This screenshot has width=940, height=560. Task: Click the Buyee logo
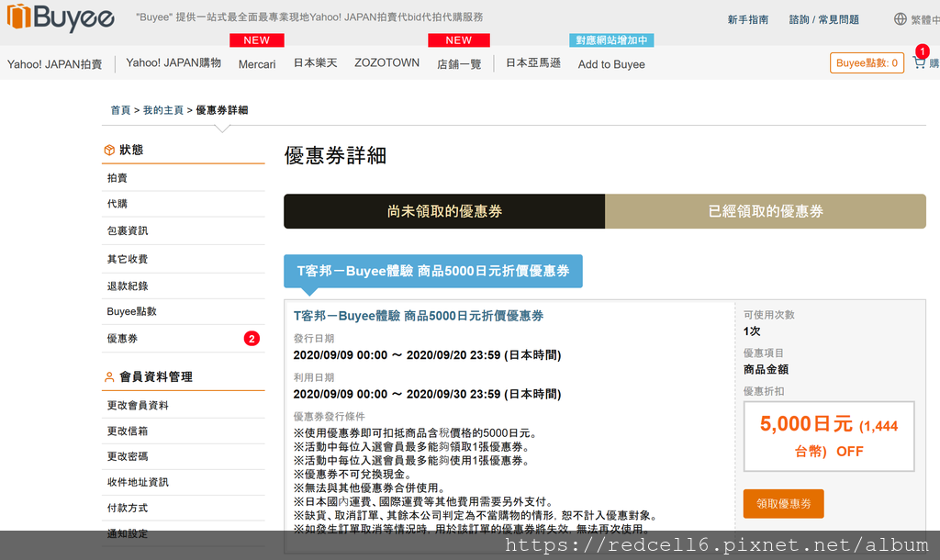click(x=61, y=17)
